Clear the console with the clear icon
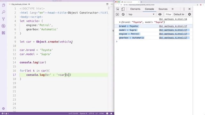The width and height of the screenshot is (205, 115). point(123,14)
